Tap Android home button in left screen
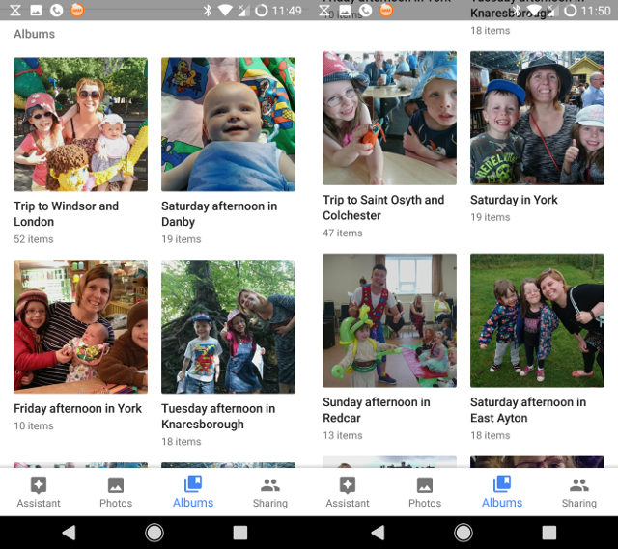The image size is (618, 549). 154,533
